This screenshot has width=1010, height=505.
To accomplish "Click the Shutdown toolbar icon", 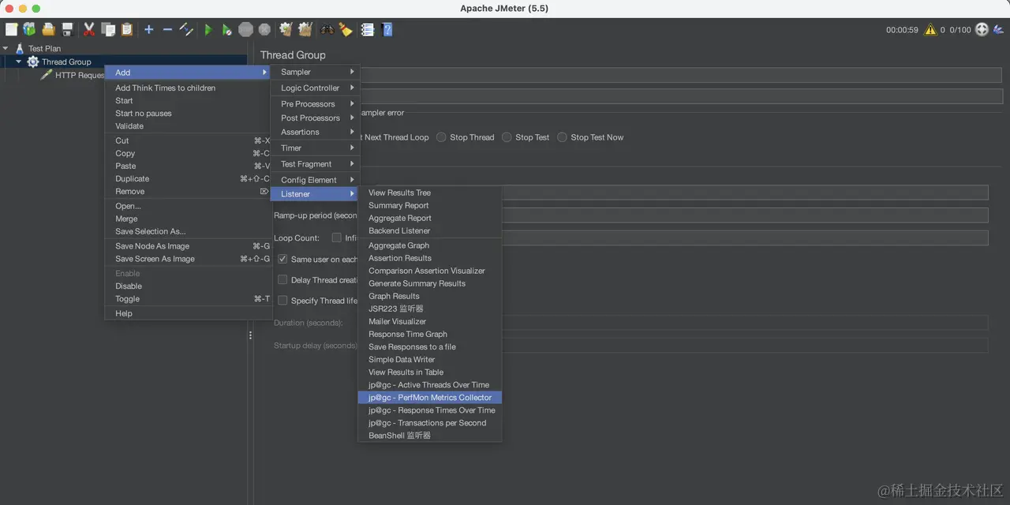I will [x=264, y=29].
